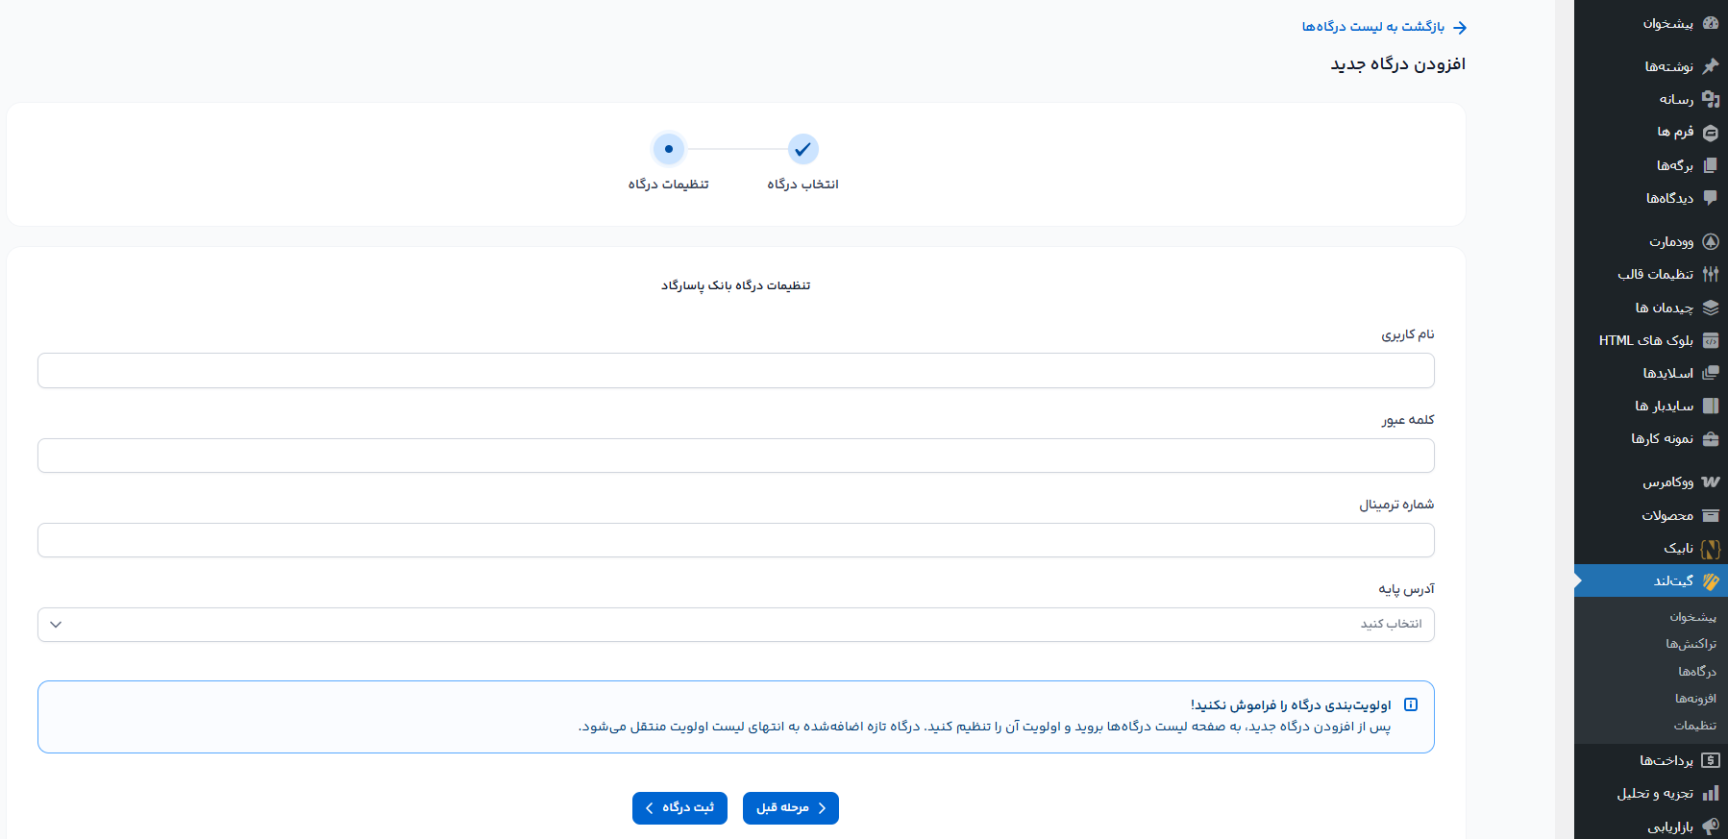Viewport: 1728px width, 839px height.
Task: Click the افزودن درگاه جدید page title
Action: click(x=1398, y=64)
